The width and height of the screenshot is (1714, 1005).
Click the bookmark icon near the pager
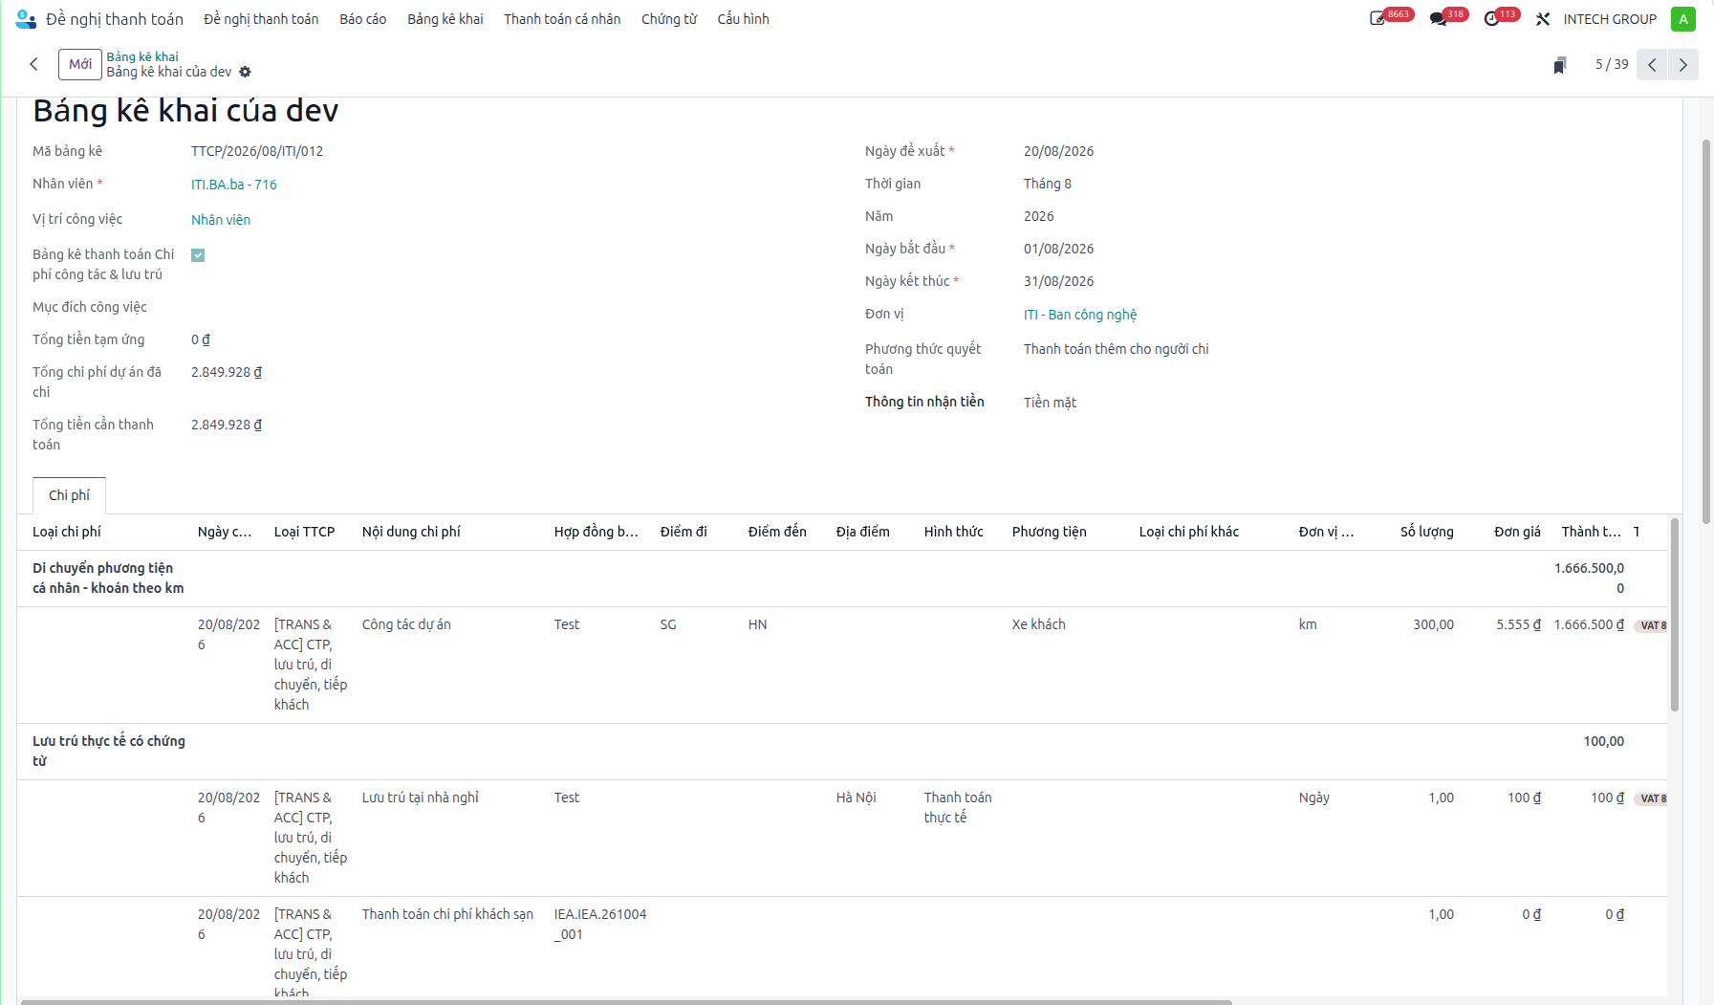1559,65
